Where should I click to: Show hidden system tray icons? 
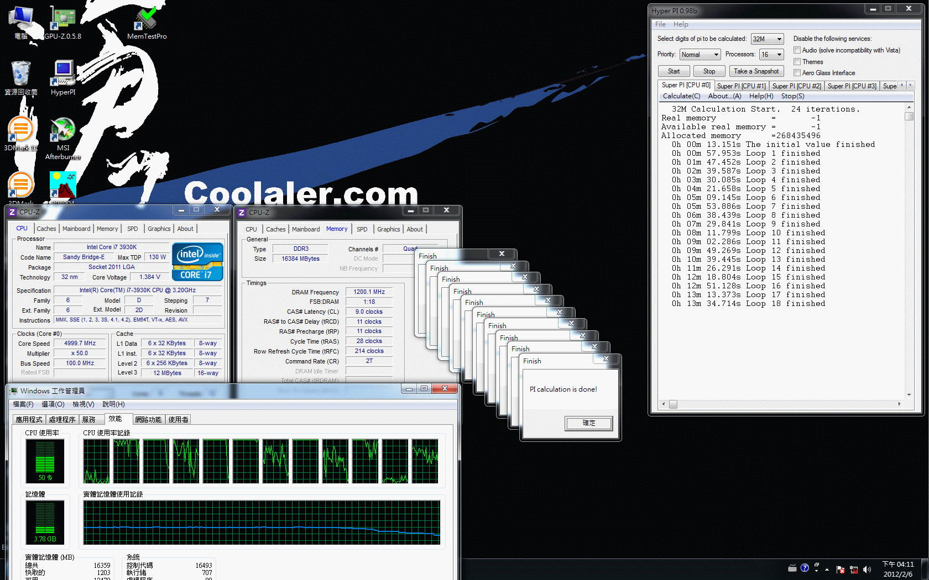click(827, 569)
